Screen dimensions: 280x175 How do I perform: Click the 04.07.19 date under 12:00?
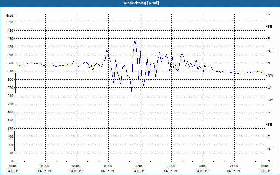tap(139, 171)
